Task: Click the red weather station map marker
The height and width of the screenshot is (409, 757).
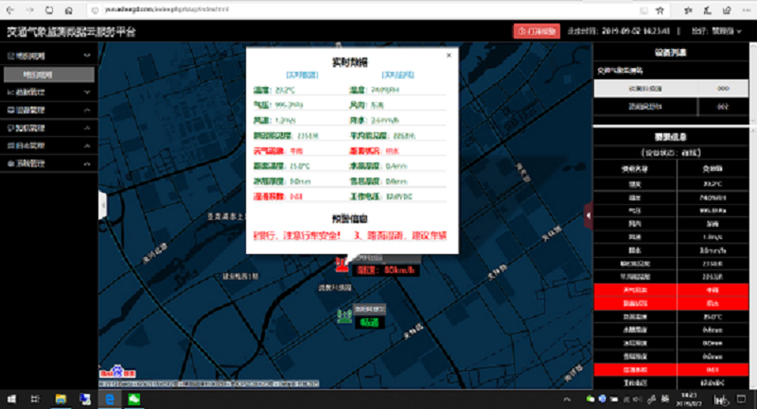Action: click(342, 264)
